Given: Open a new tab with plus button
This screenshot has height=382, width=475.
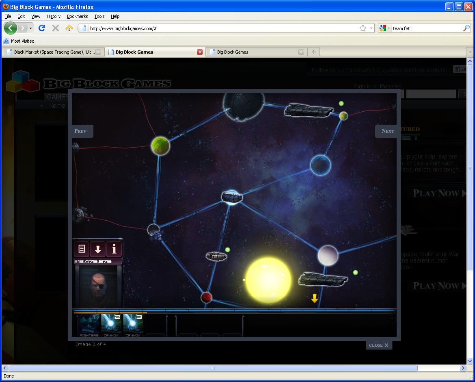Looking at the screenshot, I should pos(313,52).
